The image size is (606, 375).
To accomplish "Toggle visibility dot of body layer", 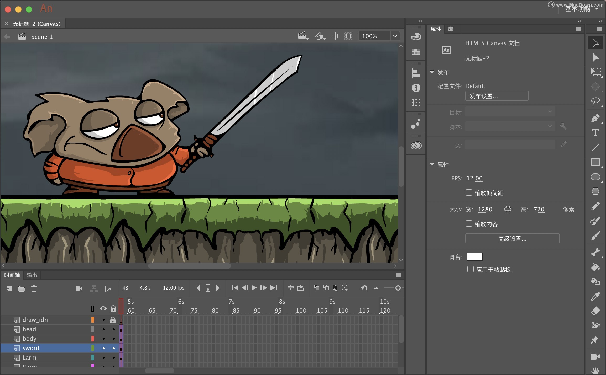I will [104, 339].
